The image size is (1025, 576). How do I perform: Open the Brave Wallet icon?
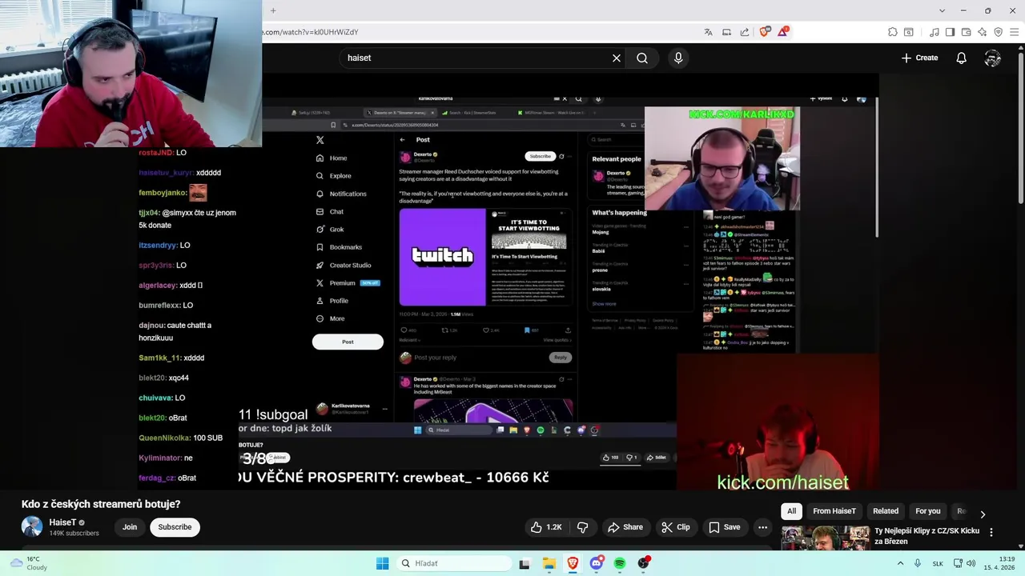tap(966, 32)
